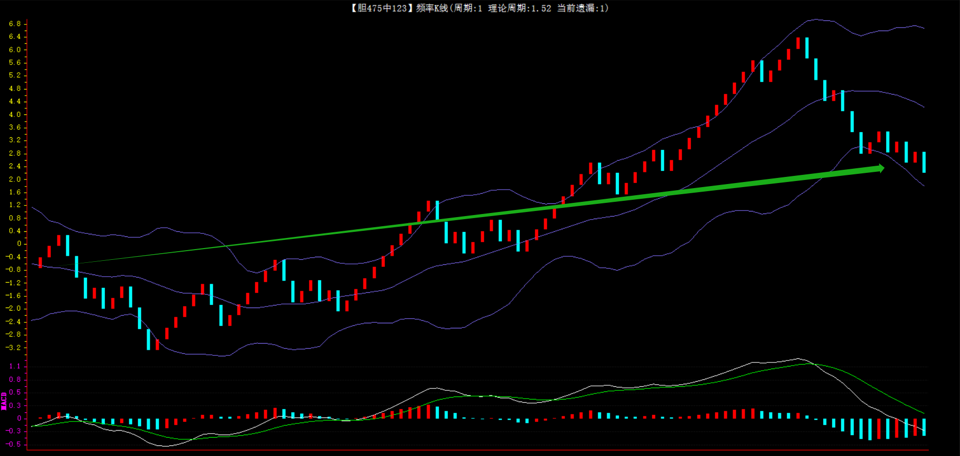Image resolution: width=960 pixels, height=456 pixels.
Task: Click the first red candle at far left
Action: (x=40, y=262)
